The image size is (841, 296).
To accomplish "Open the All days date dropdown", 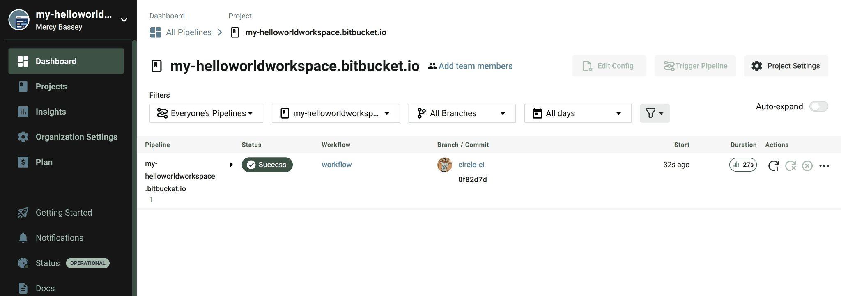I will [x=578, y=113].
